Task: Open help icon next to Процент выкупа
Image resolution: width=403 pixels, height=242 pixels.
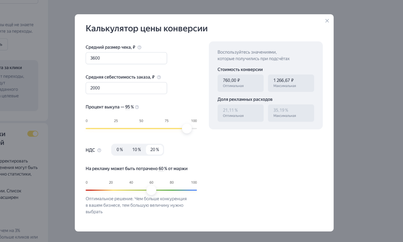Action: [137, 107]
